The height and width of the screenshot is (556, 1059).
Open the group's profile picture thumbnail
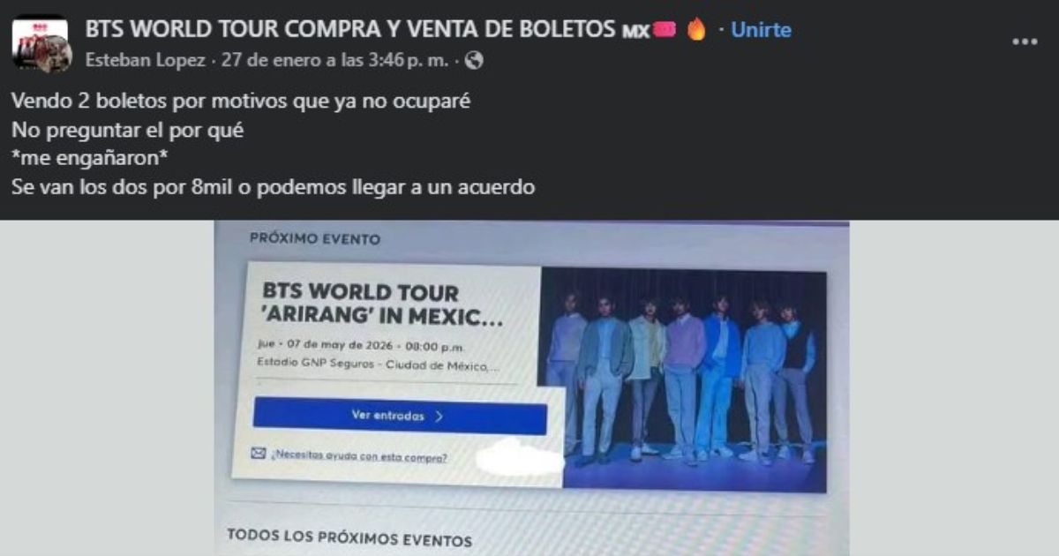tap(41, 44)
